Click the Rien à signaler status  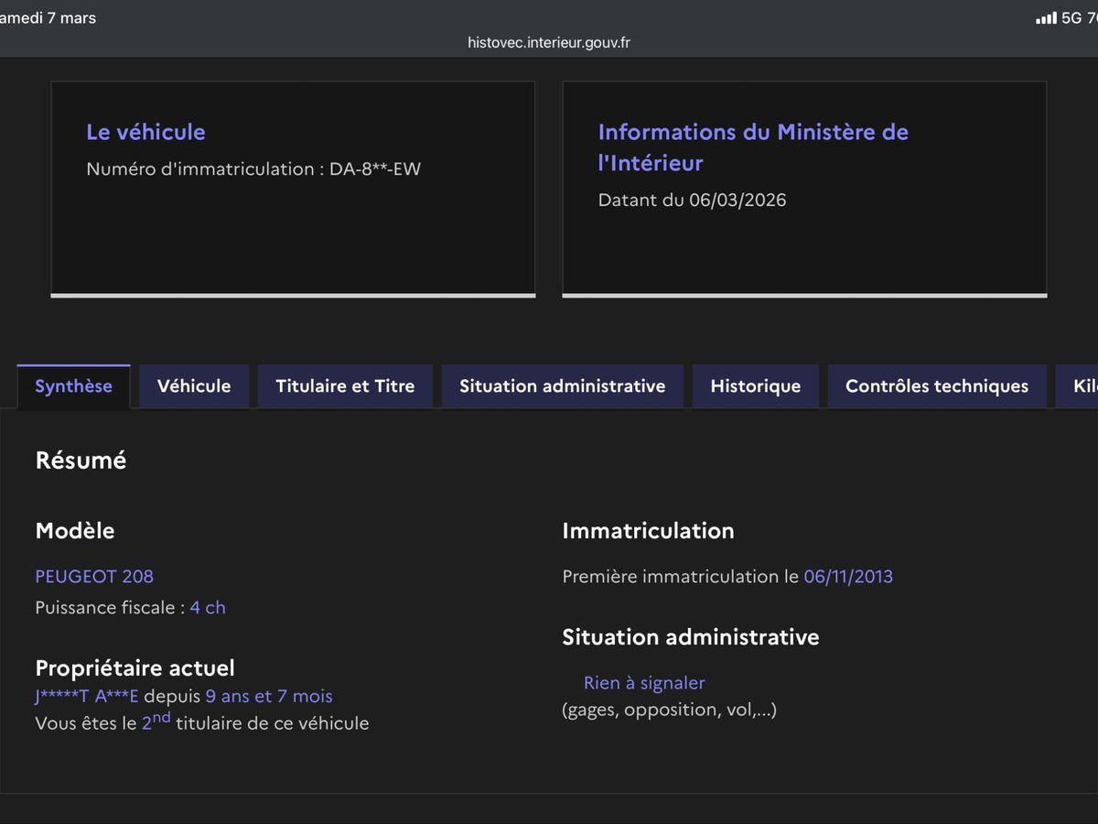[644, 683]
